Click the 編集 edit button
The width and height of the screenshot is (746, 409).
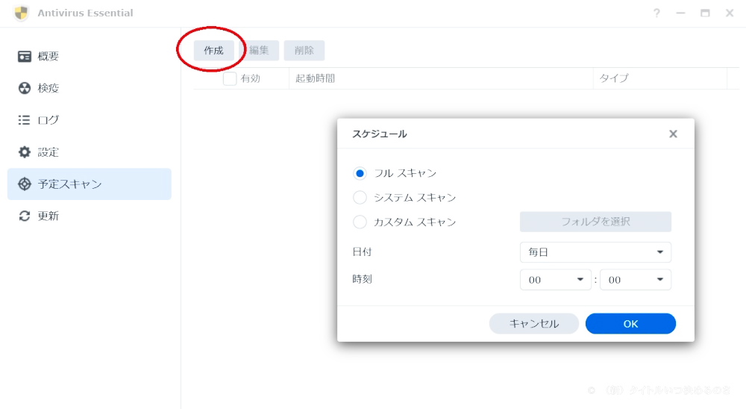pos(259,51)
